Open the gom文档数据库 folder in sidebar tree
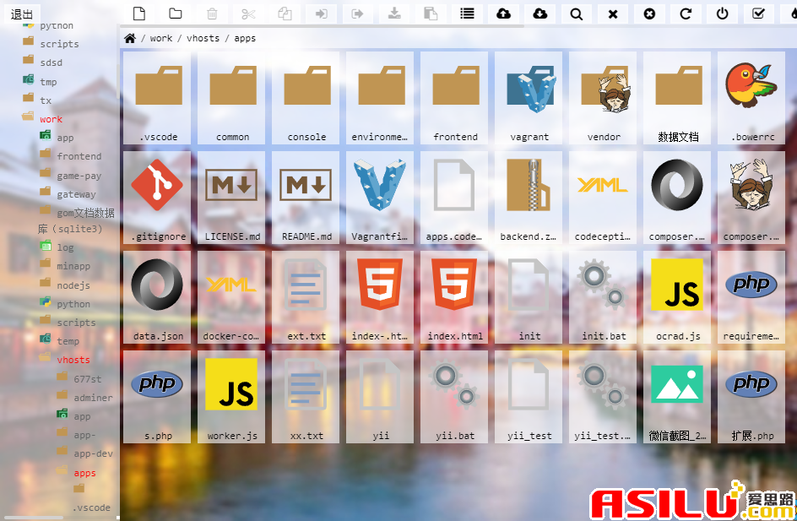Image resolution: width=797 pixels, height=521 pixels. coord(76,220)
